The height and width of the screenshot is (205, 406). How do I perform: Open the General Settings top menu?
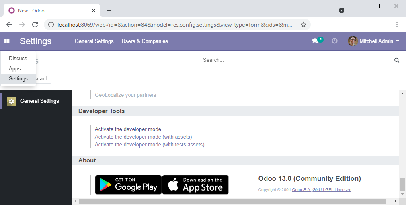94,41
